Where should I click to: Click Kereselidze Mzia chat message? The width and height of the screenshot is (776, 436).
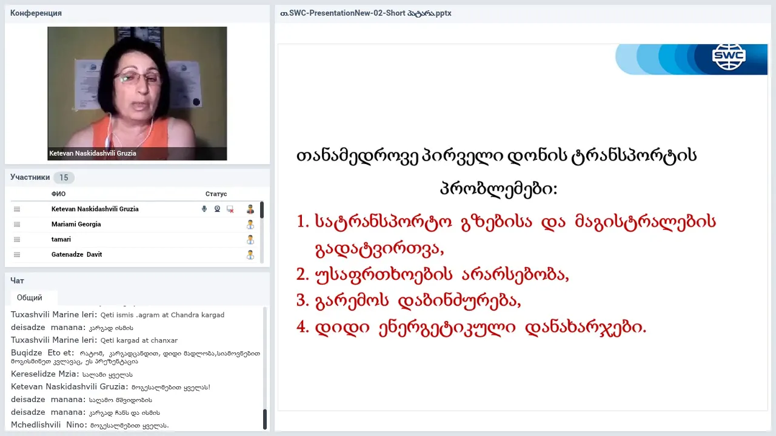click(72, 374)
